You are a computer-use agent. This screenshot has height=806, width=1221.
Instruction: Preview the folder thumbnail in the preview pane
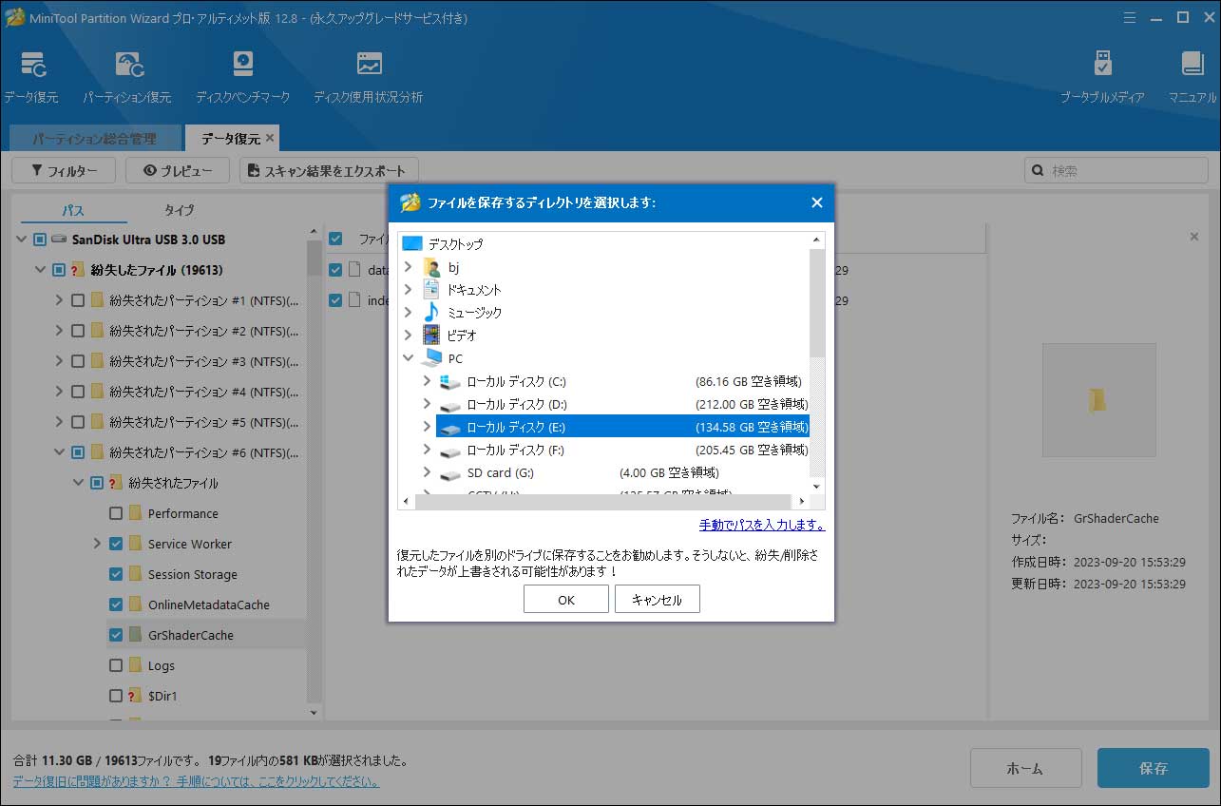pyautogui.click(x=1098, y=400)
